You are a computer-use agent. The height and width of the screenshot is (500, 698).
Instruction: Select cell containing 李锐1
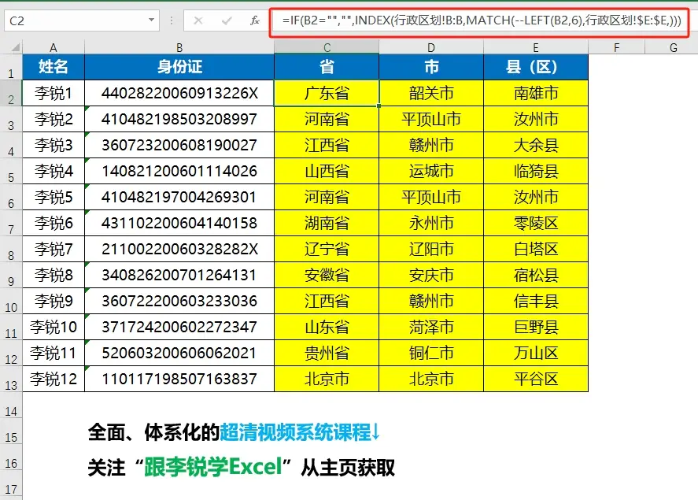point(54,93)
